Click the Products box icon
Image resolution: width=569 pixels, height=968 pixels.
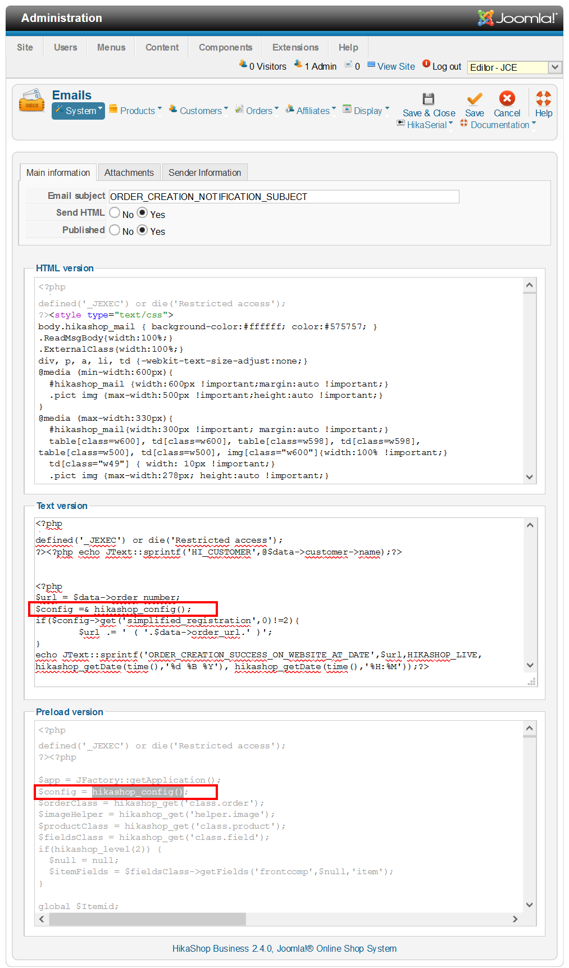pos(113,109)
